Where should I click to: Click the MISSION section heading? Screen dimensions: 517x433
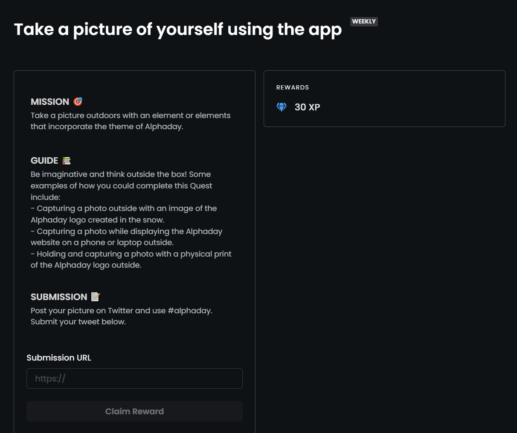click(49, 101)
